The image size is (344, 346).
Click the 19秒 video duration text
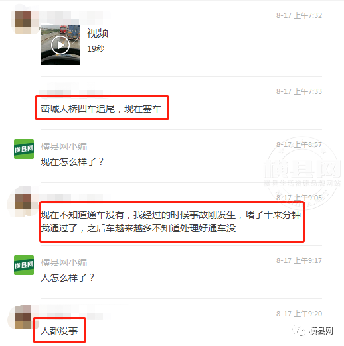point(96,49)
